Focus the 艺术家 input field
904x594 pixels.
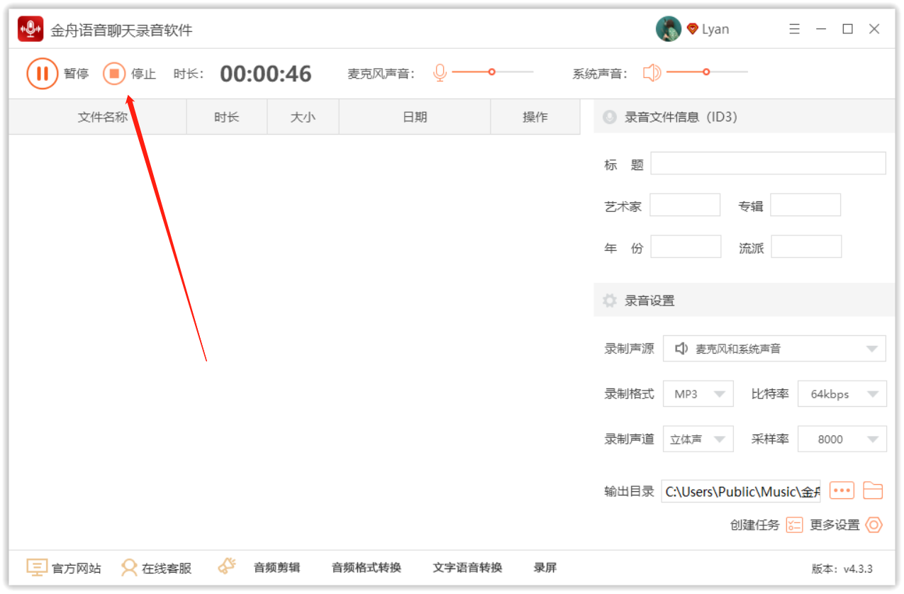tap(685, 205)
